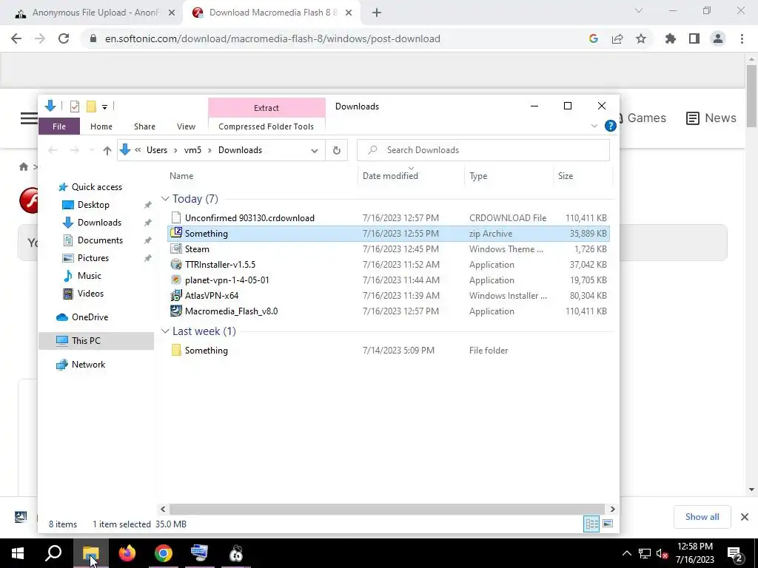Sort by the Name column header
The width and height of the screenshot is (758, 568).
pyautogui.click(x=181, y=176)
